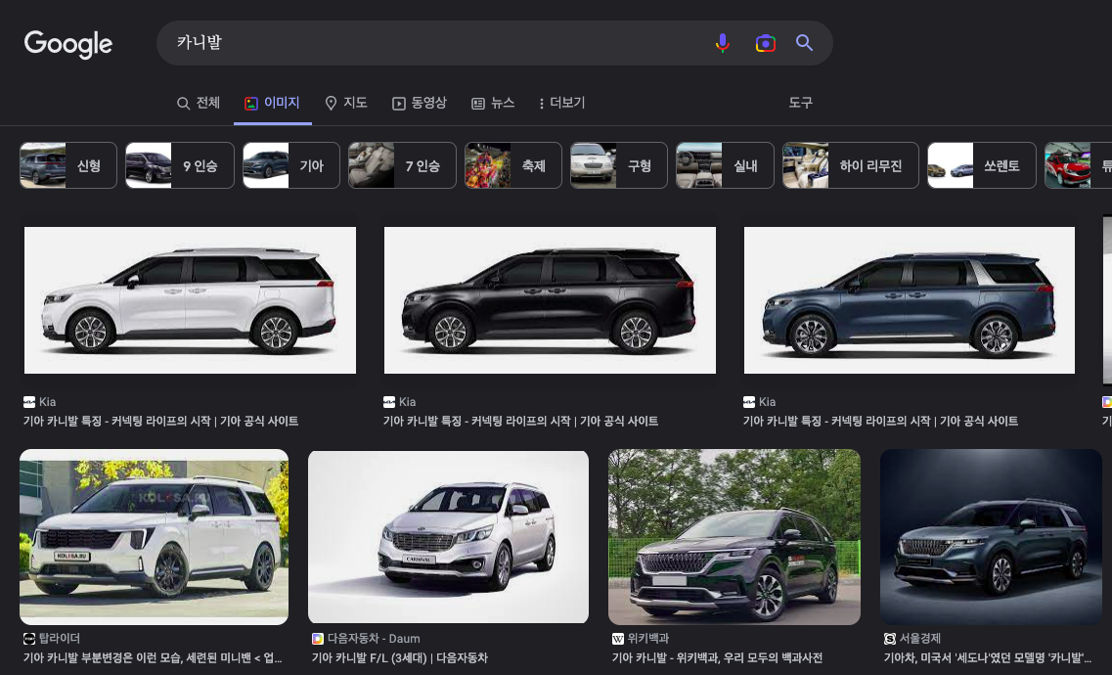Image resolution: width=1112 pixels, height=675 pixels.
Task: Open link 기아 카니발 F/L (3세대) 다음자동차
Action: point(399,658)
